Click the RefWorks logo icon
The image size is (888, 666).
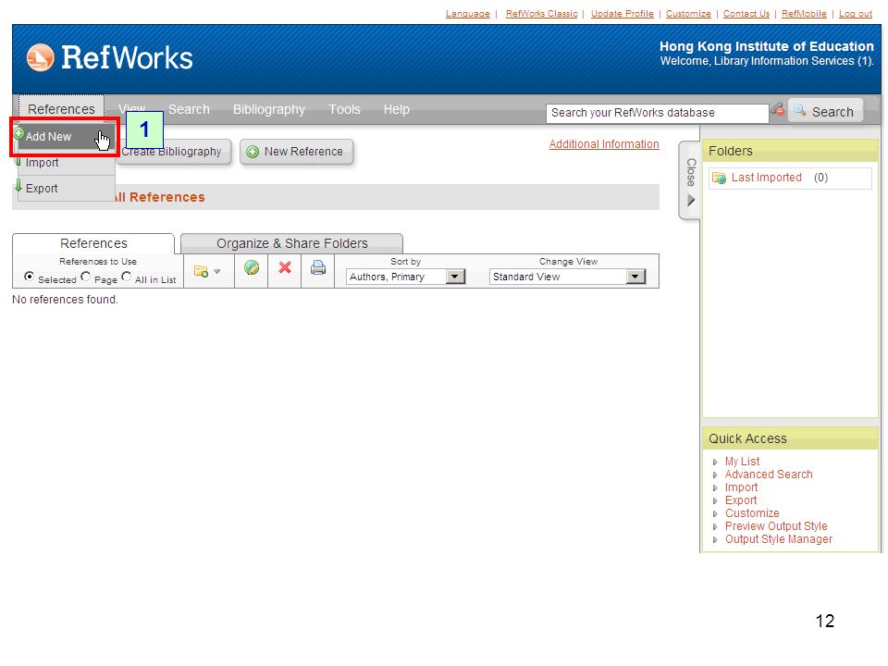[40, 57]
